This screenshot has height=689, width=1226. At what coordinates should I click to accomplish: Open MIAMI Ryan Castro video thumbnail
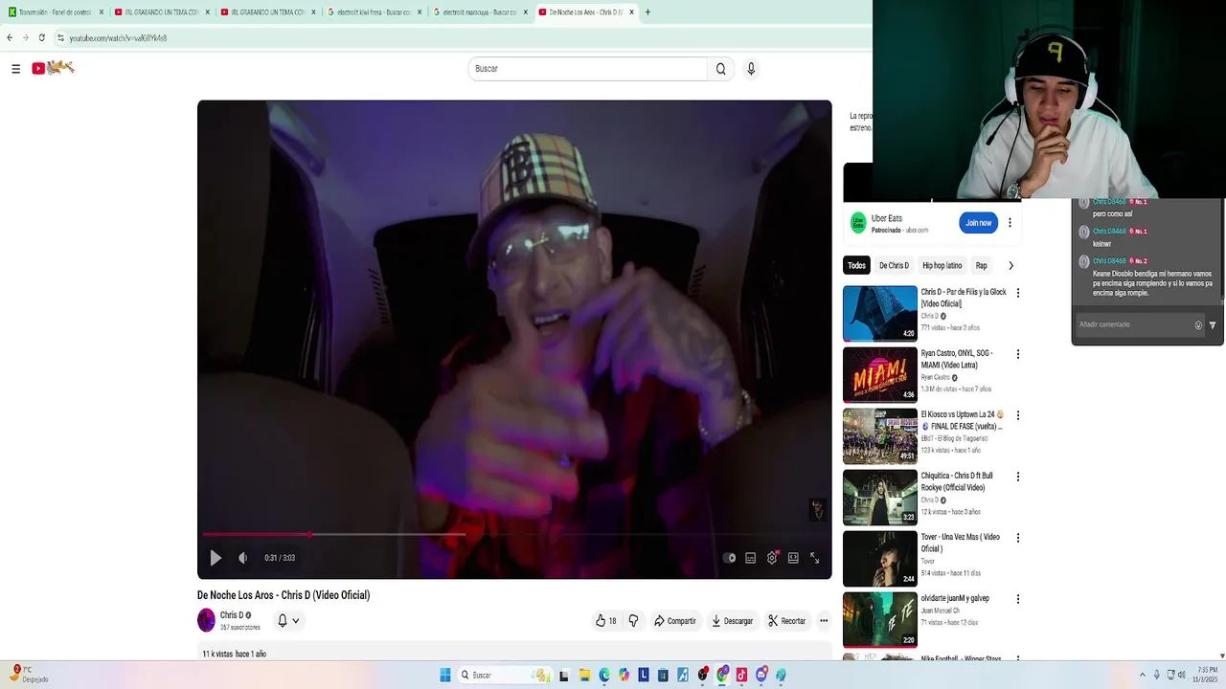[x=880, y=374]
